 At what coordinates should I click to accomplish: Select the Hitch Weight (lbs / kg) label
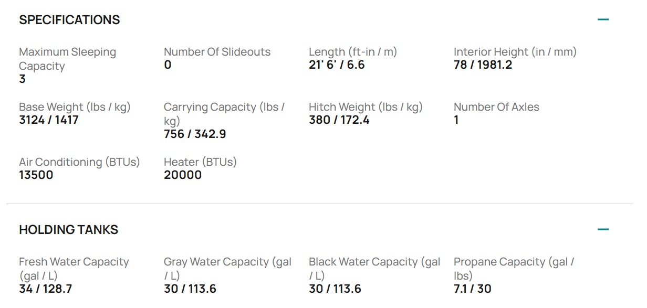click(x=366, y=107)
